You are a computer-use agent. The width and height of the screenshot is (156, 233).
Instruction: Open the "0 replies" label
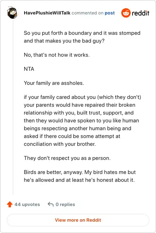pyautogui.click(x=65, y=204)
